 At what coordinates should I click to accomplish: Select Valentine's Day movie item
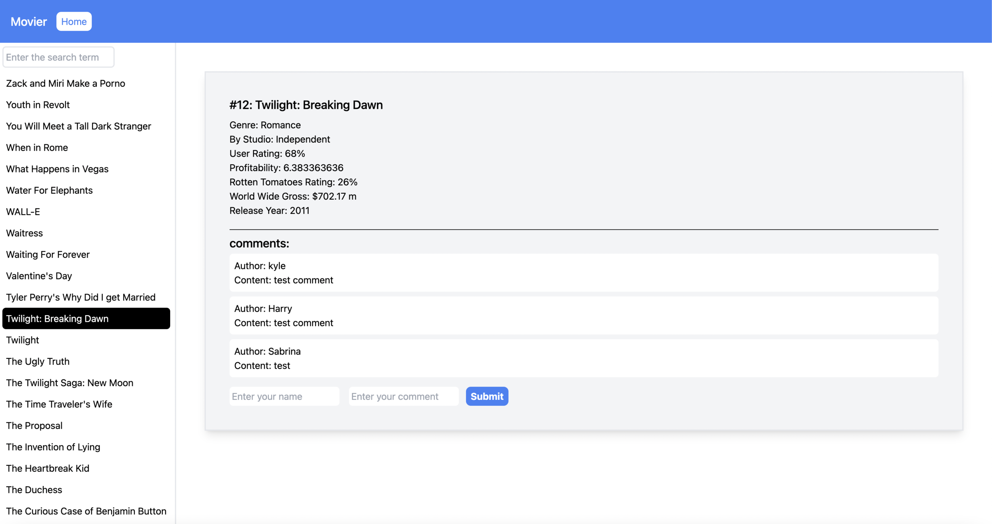pos(39,276)
